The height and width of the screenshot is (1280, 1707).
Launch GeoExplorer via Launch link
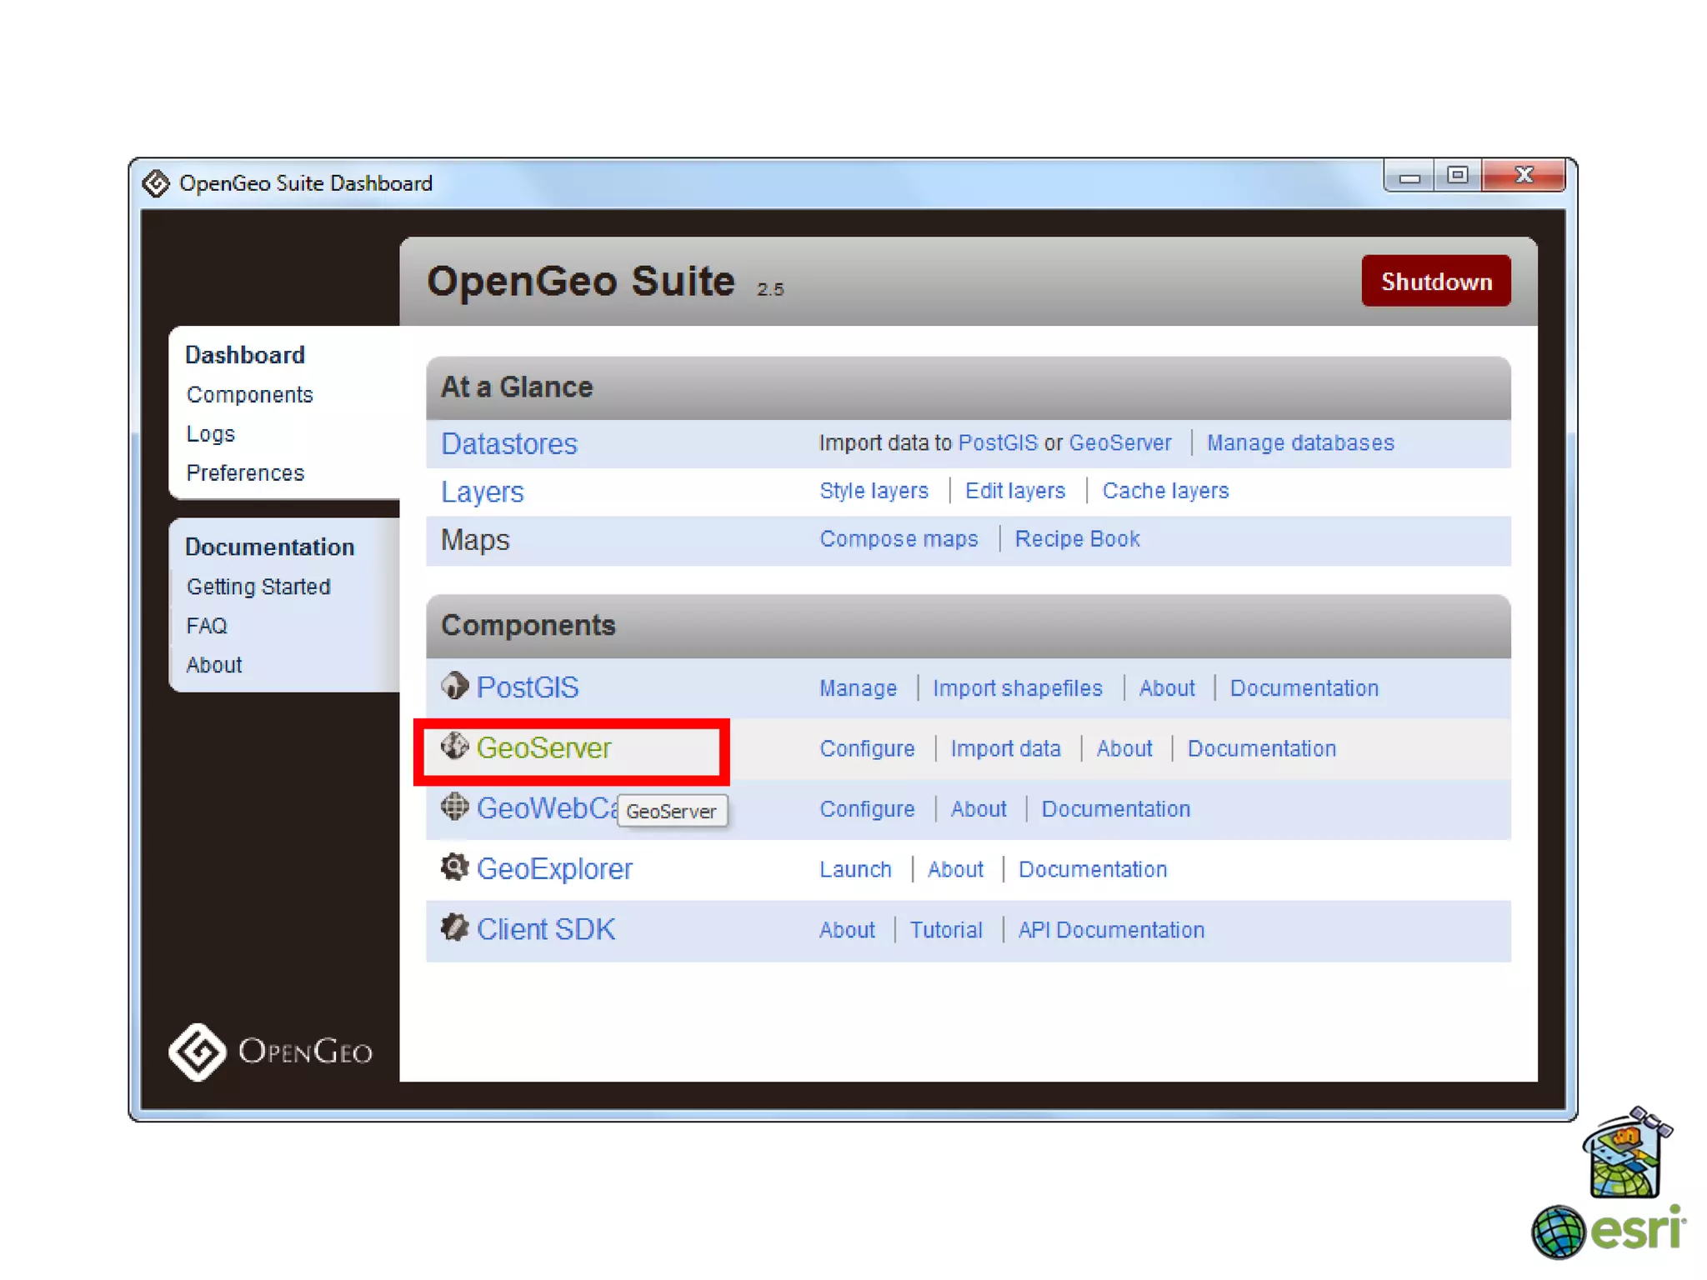click(x=854, y=870)
